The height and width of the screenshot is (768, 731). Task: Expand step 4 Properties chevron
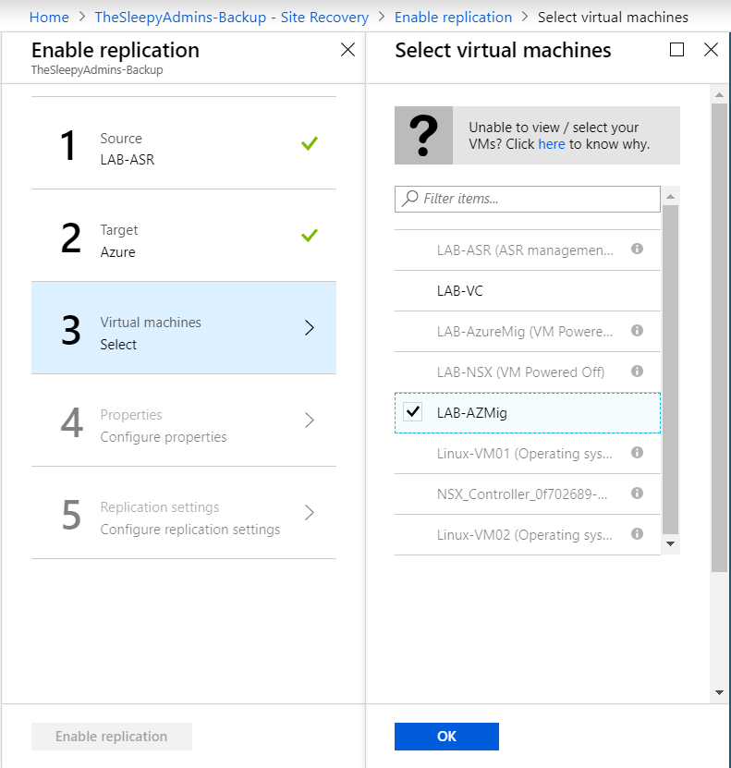310,421
